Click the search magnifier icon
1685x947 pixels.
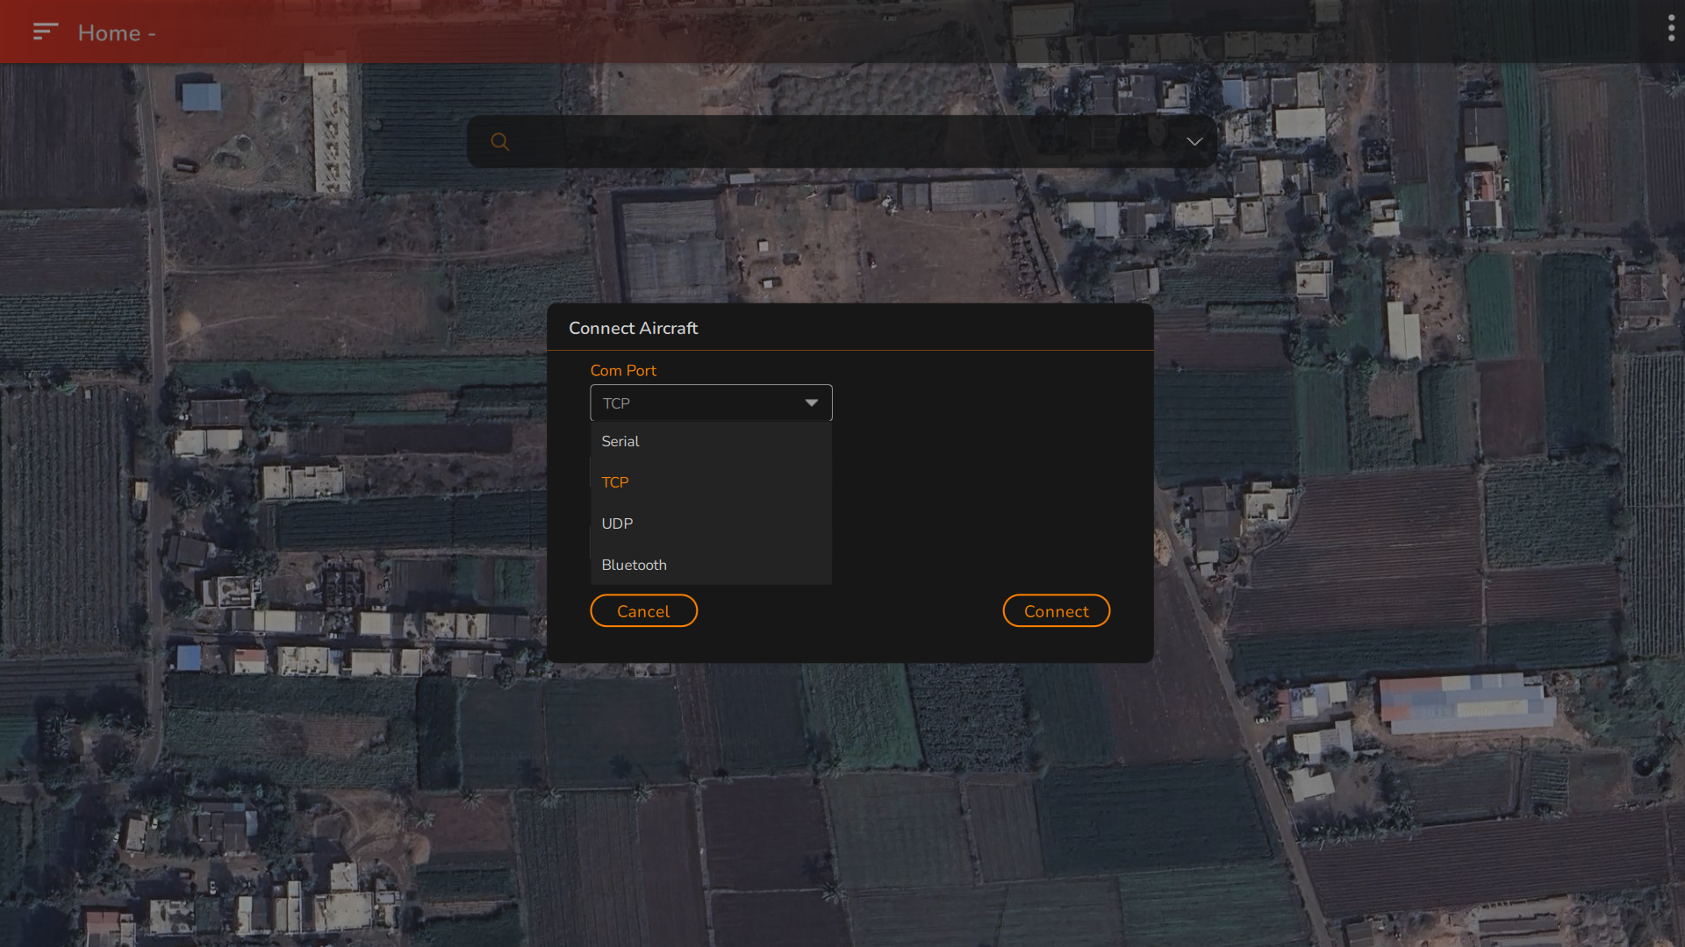click(499, 141)
